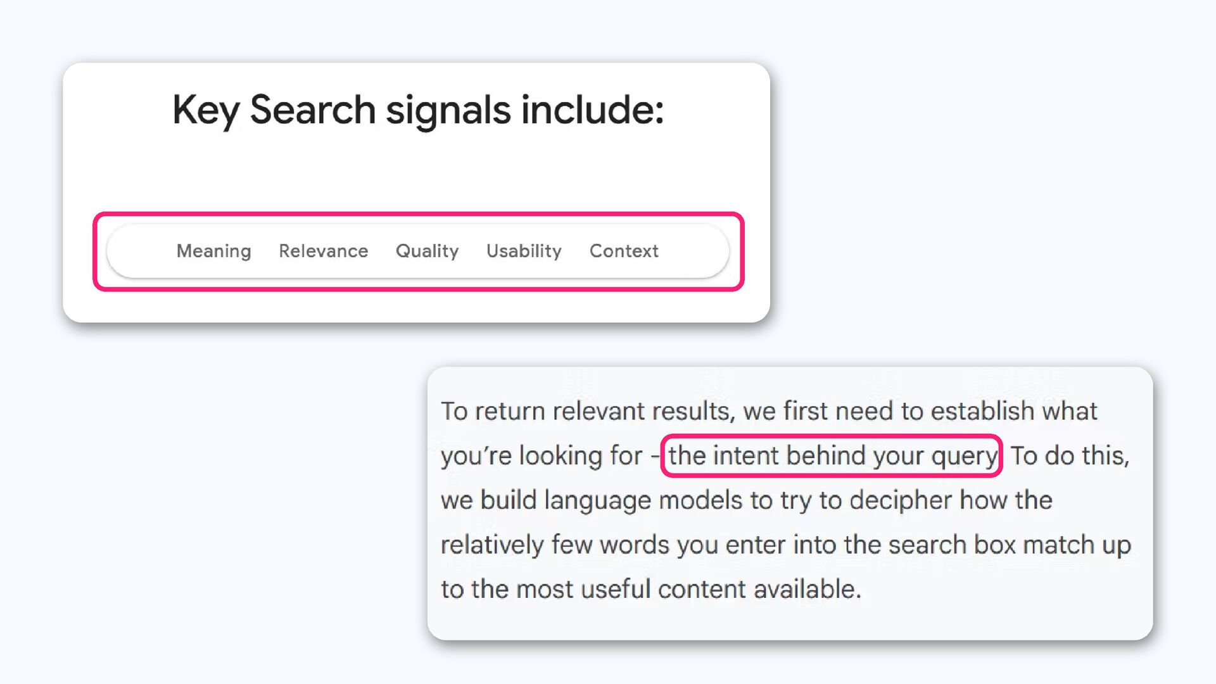This screenshot has width=1216, height=684.
Task: Click the word "Key" in the heading
Action: click(x=206, y=111)
